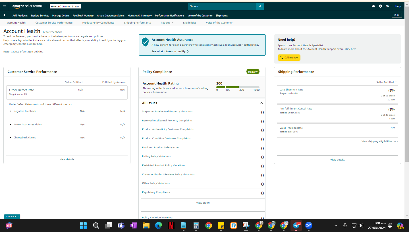
Task: View details of Customer Service Performance
Action: click(x=67, y=159)
